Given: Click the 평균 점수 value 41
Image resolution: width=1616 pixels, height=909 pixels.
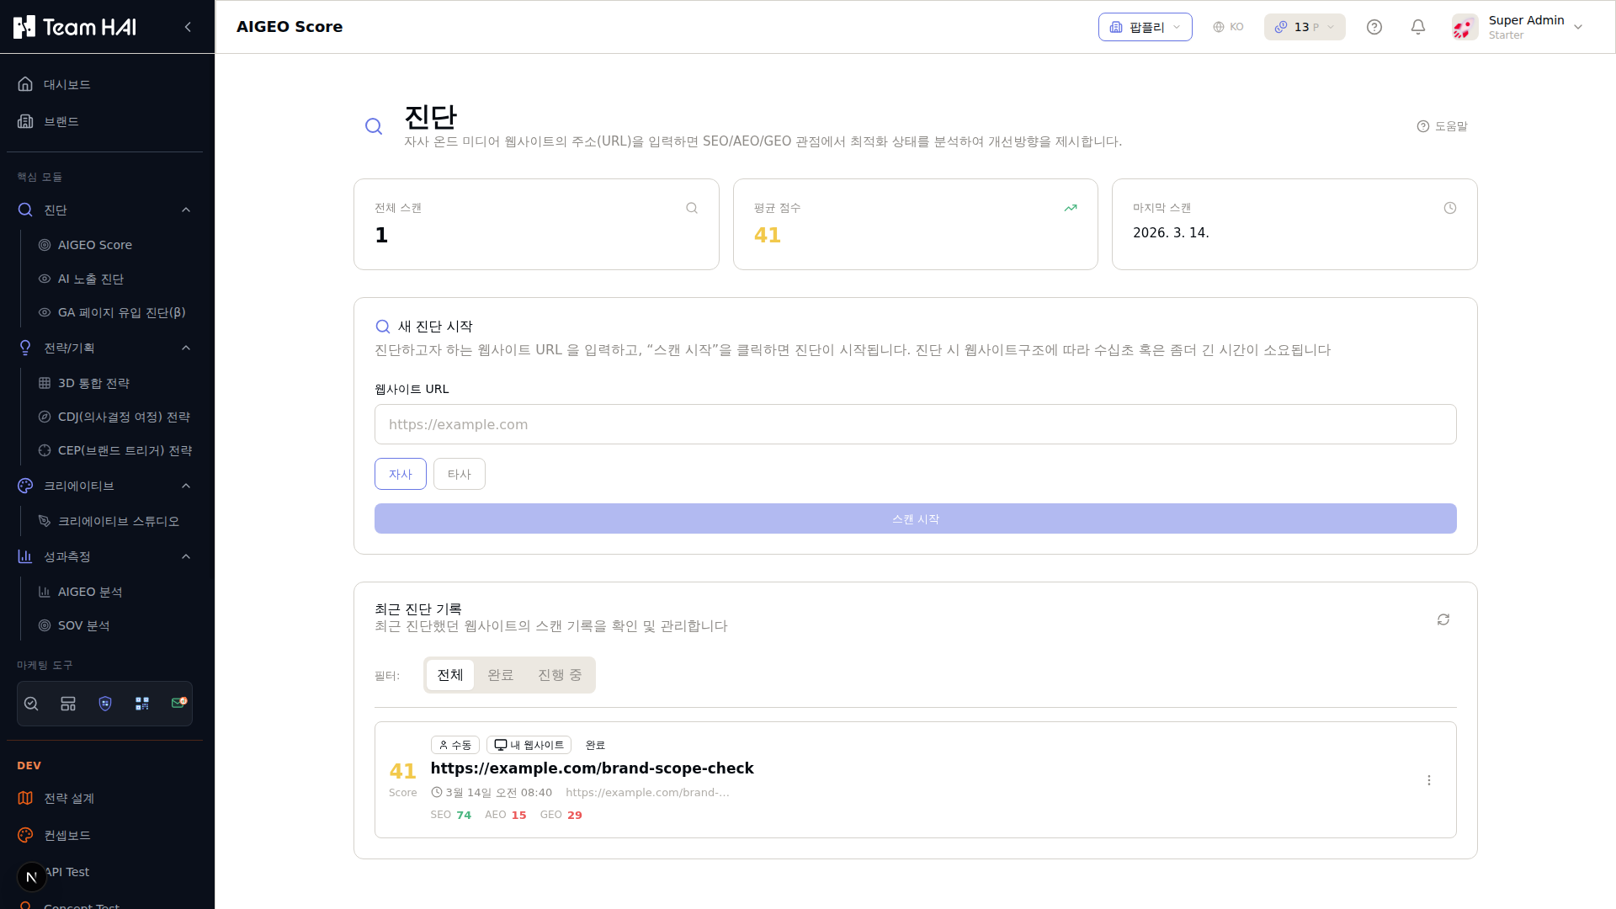Looking at the screenshot, I should (x=768, y=235).
